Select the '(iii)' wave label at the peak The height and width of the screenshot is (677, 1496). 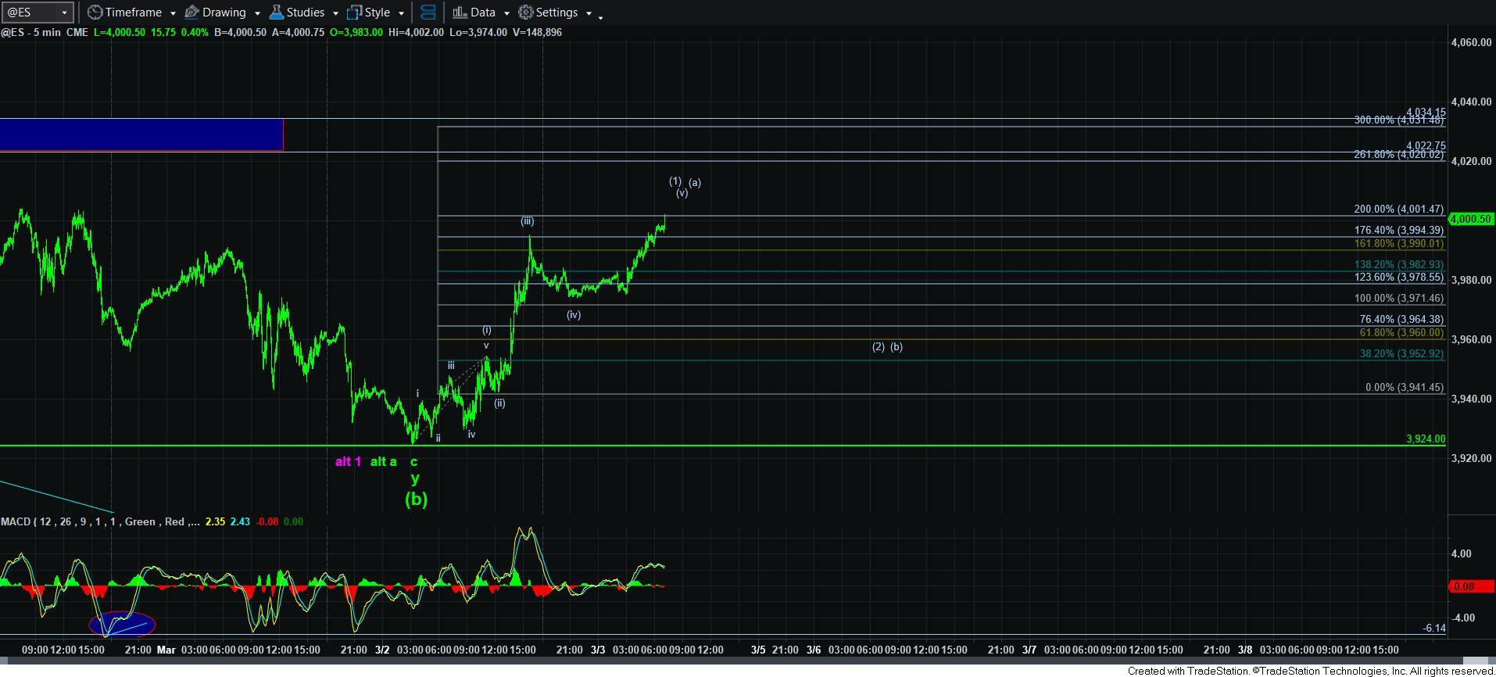(x=528, y=221)
